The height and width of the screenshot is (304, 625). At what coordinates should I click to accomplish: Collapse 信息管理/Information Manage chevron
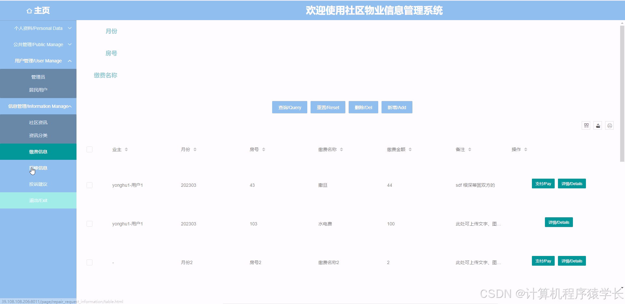click(x=70, y=106)
